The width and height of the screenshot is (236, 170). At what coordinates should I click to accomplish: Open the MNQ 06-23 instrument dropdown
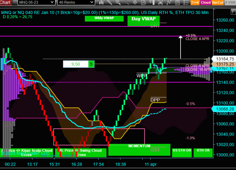pyautogui.click(x=36, y=2)
